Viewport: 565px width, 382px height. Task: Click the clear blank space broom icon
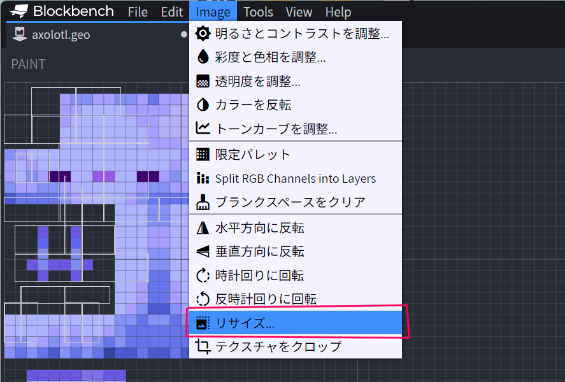pyautogui.click(x=203, y=202)
